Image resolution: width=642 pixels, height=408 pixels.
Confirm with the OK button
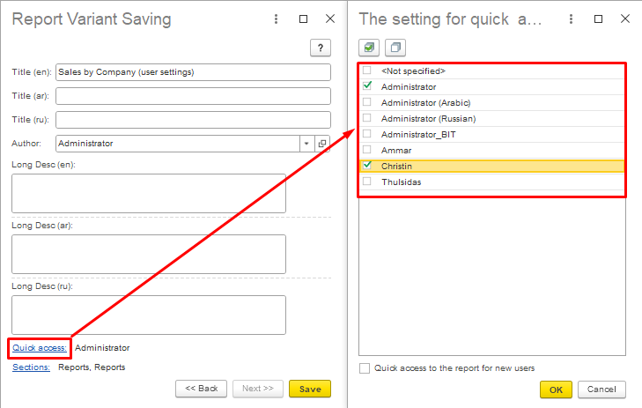point(556,389)
